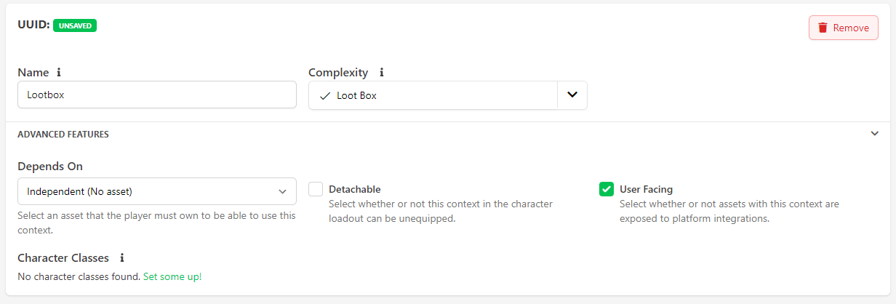Click the checkmark icon before Loot Box
The image size is (896, 304).
point(324,95)
